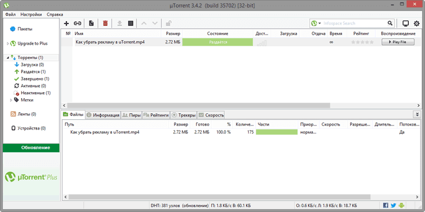The width and height of the screenshot is (425, 212).
Task: Sort by Рейтинг column header
Action: click(361, 33)
